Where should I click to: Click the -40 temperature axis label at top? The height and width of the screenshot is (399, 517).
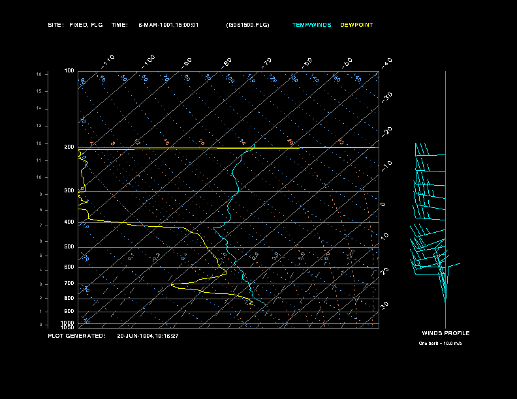point(386,62)
